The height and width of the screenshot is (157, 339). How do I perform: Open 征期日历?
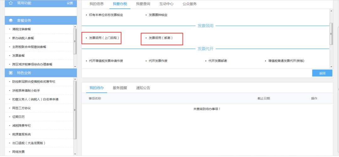[x=19, y=117]
